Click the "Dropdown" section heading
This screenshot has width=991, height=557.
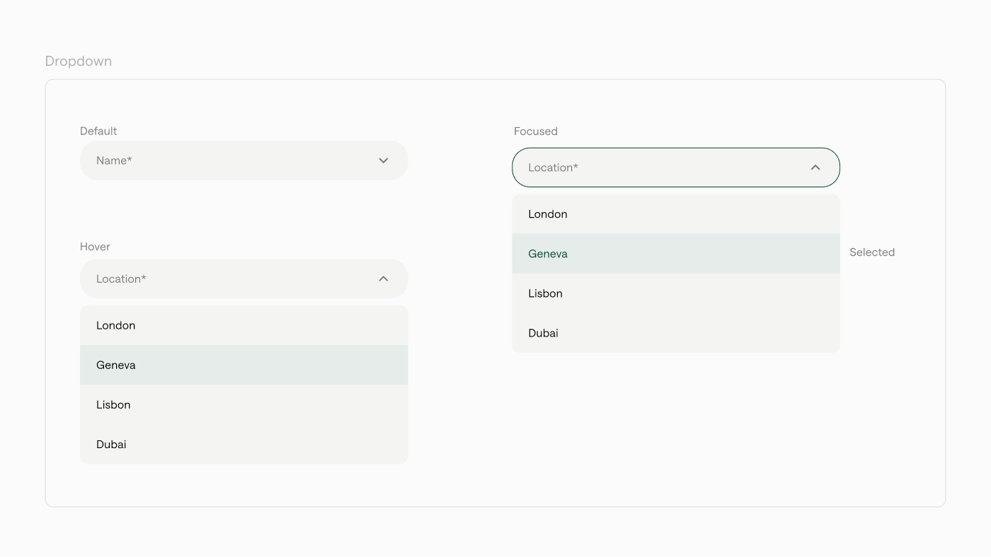point(79,61)
